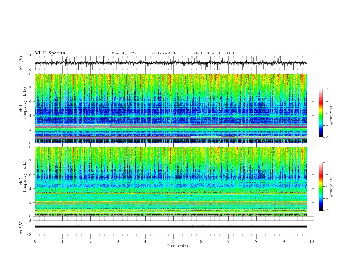Click the "VLF Spectra" title text

pyautogui.click(x=50, y=53)
